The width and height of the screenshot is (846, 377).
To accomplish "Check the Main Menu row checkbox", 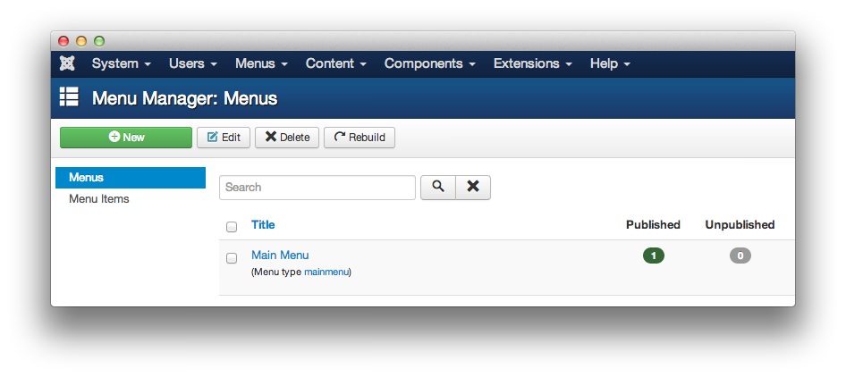I will point(232,258).
